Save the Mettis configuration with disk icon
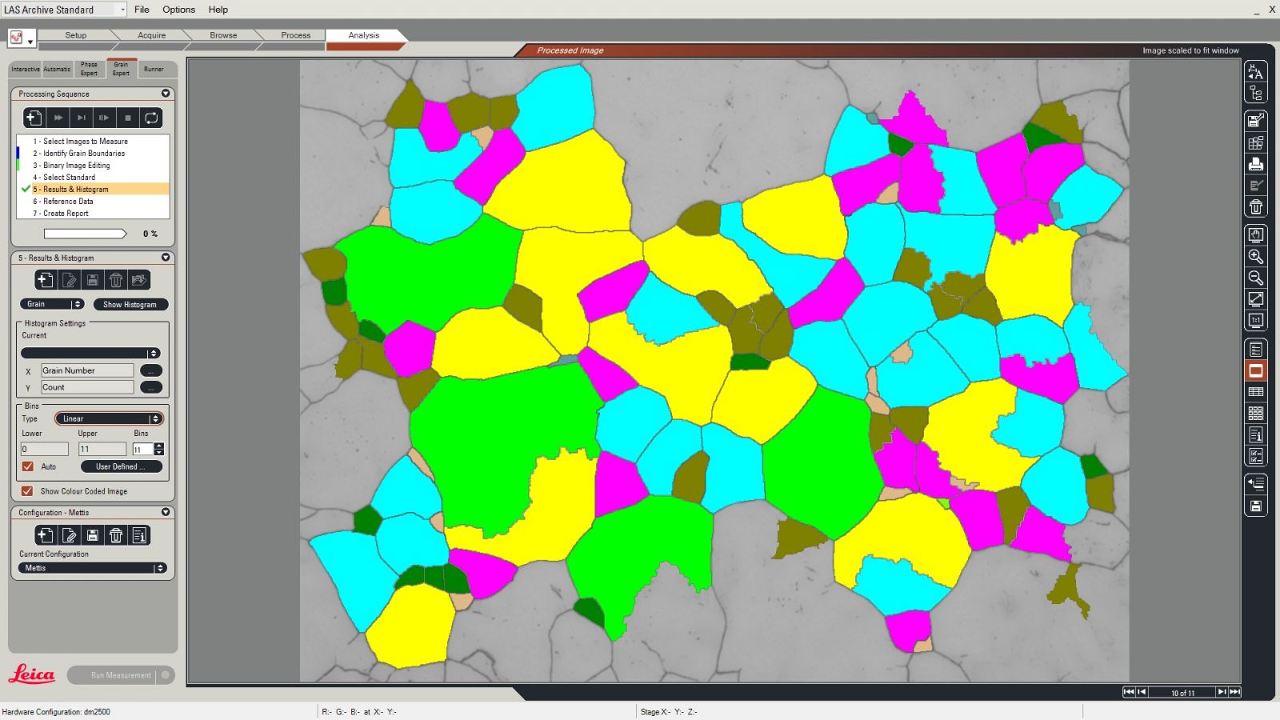 click(x=93, y=535)
